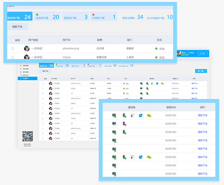Image resolution: width=224 pixels, height=185 pixels.
Task: Select the large 忙碌用户数 1 tab
Action: point(104,16)
